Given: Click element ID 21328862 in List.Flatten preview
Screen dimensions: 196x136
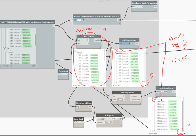Looking at the screenshot, I should point(95,72).
